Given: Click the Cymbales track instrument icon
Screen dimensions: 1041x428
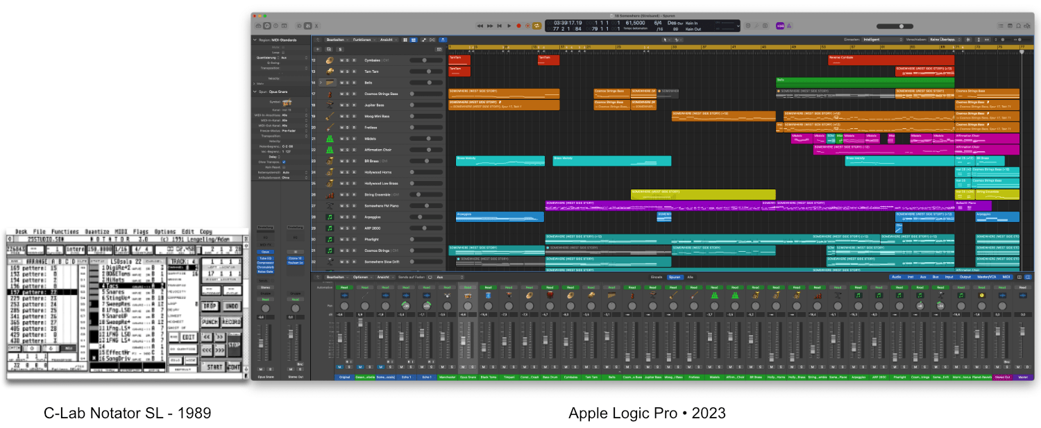Looking at the screenshot, I should point(330,60).
